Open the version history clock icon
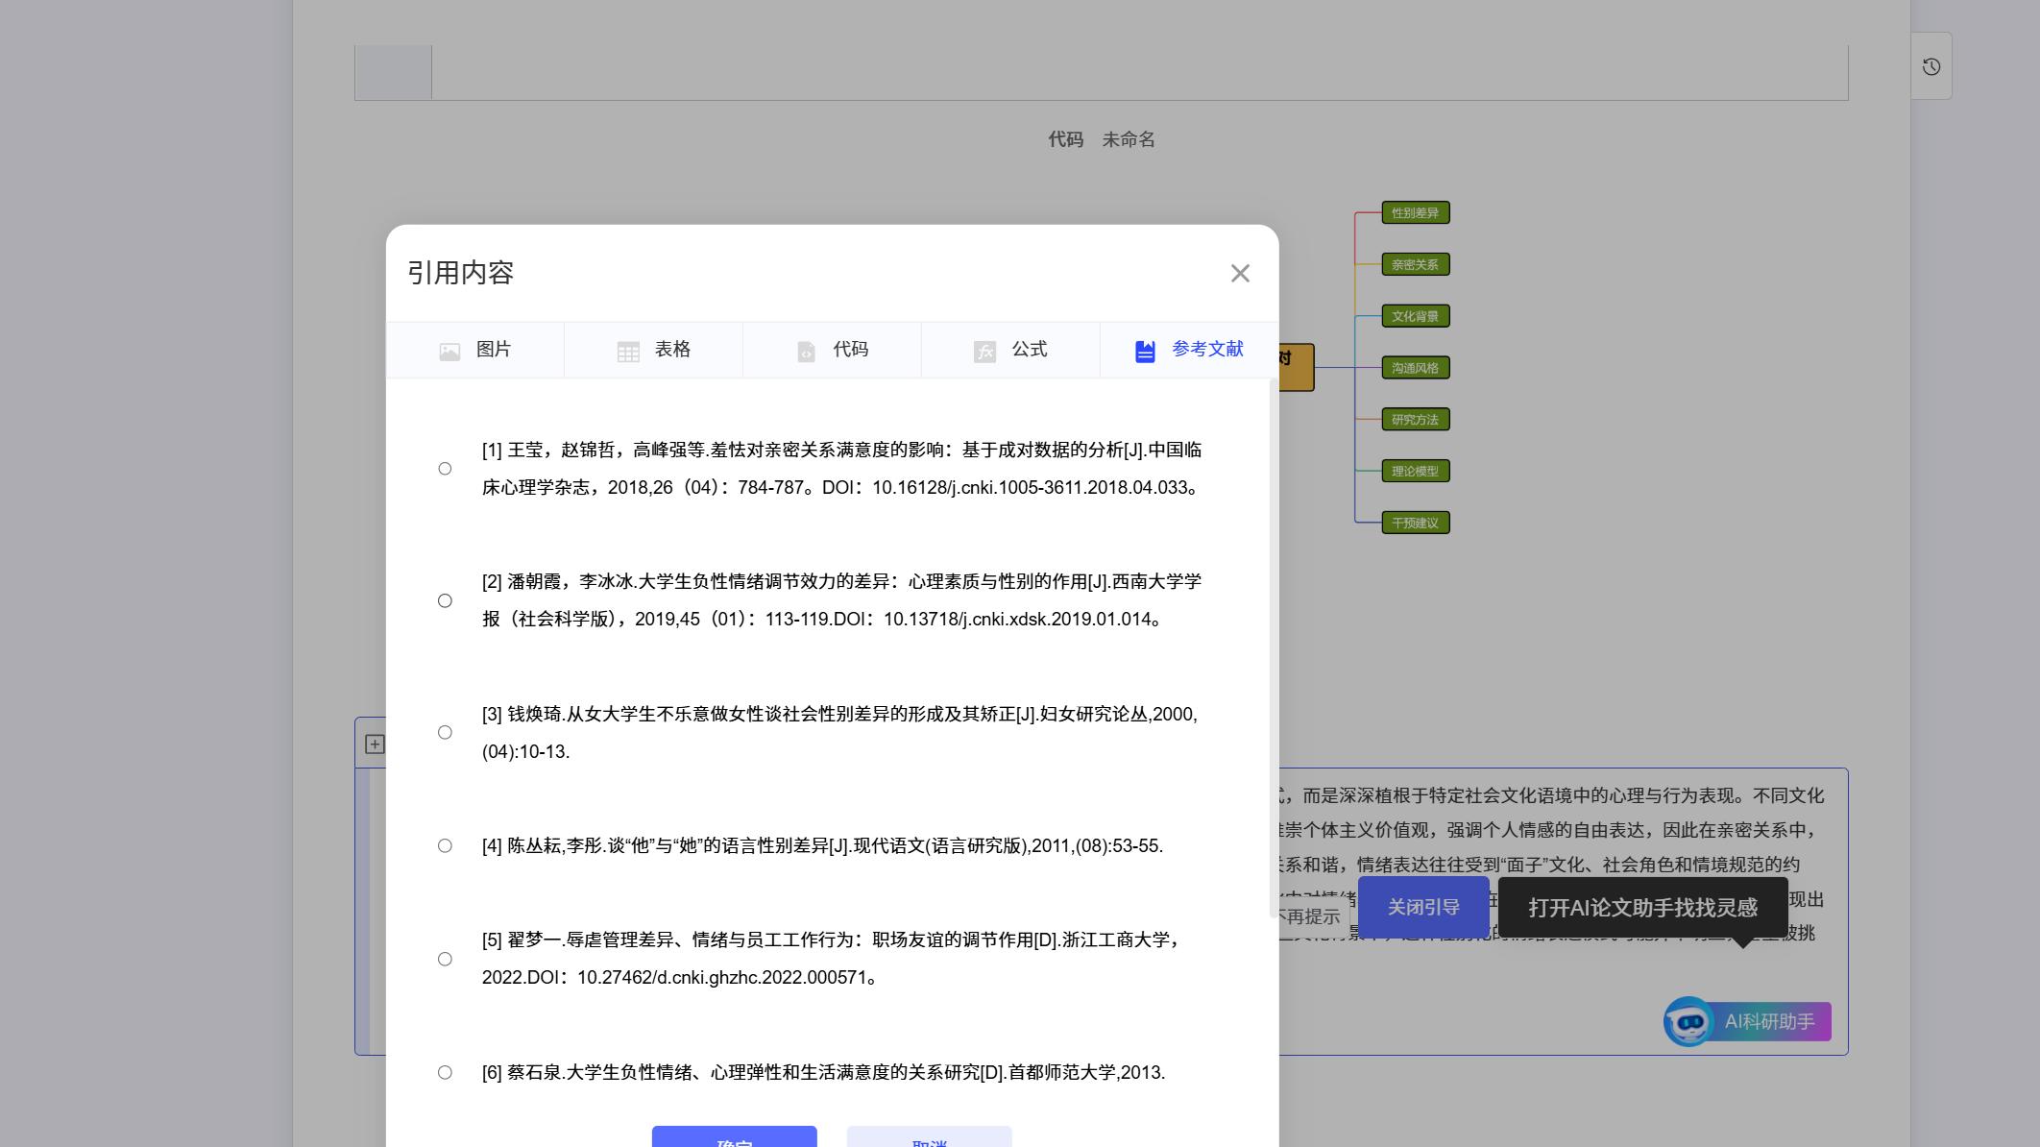 tap(1931, 65)
